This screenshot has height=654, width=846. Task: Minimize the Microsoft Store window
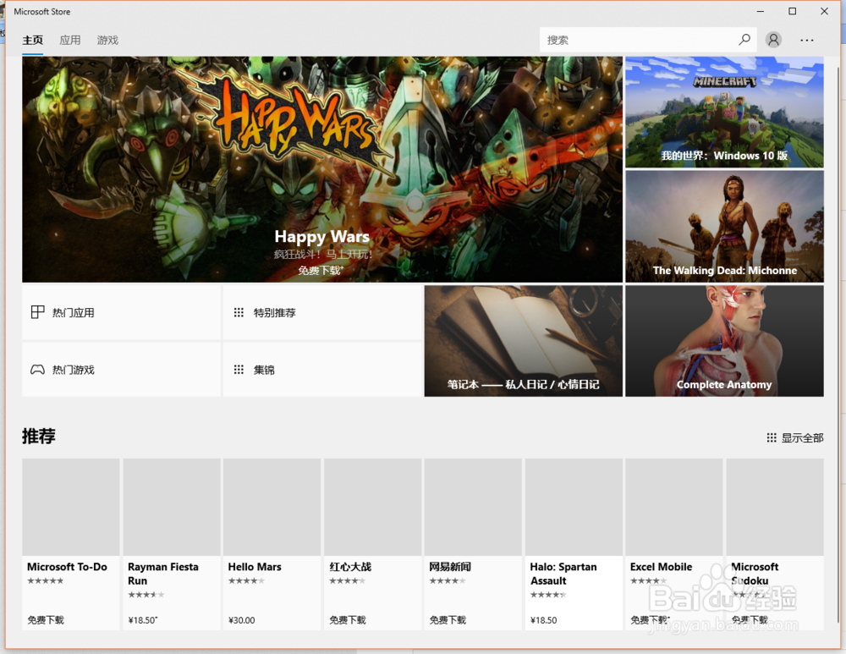coord(761,11)
